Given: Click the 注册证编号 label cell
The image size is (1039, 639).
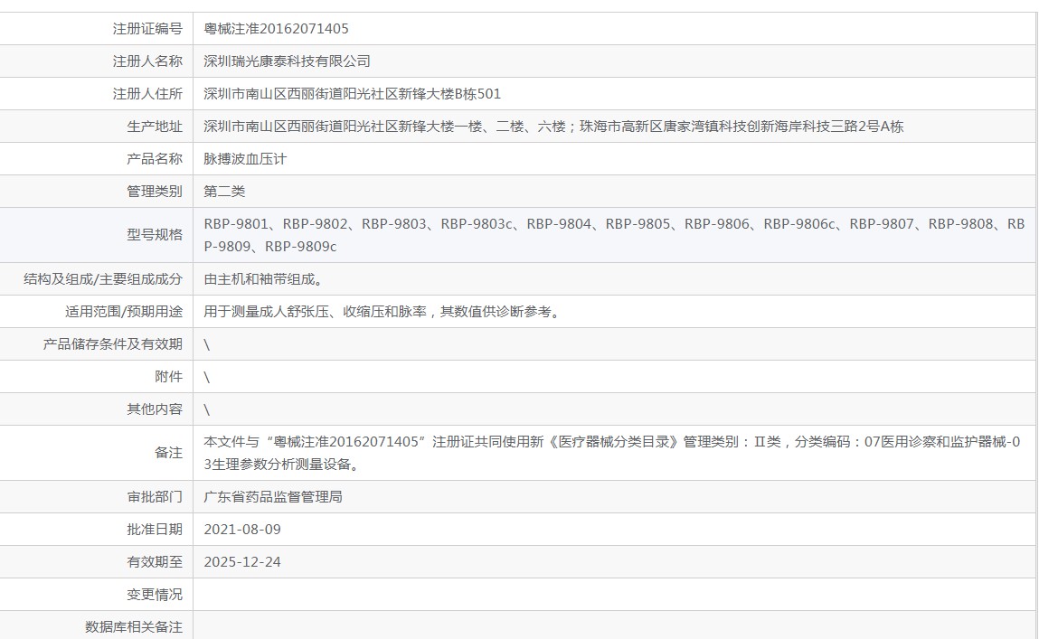Looking at the screenshot, I should point(147,29).
